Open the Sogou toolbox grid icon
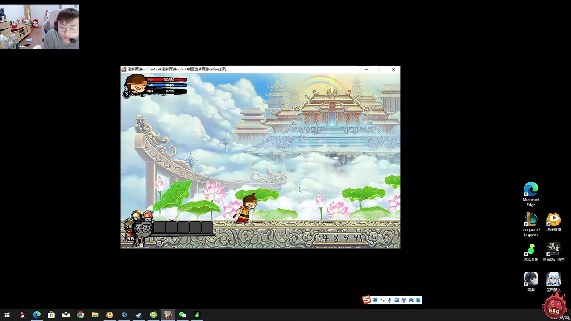The image size is (571, 321). click(418, 300)
